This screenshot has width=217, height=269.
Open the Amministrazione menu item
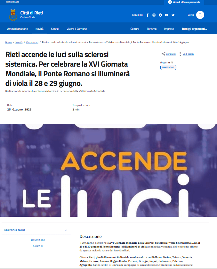pos(18,29)
